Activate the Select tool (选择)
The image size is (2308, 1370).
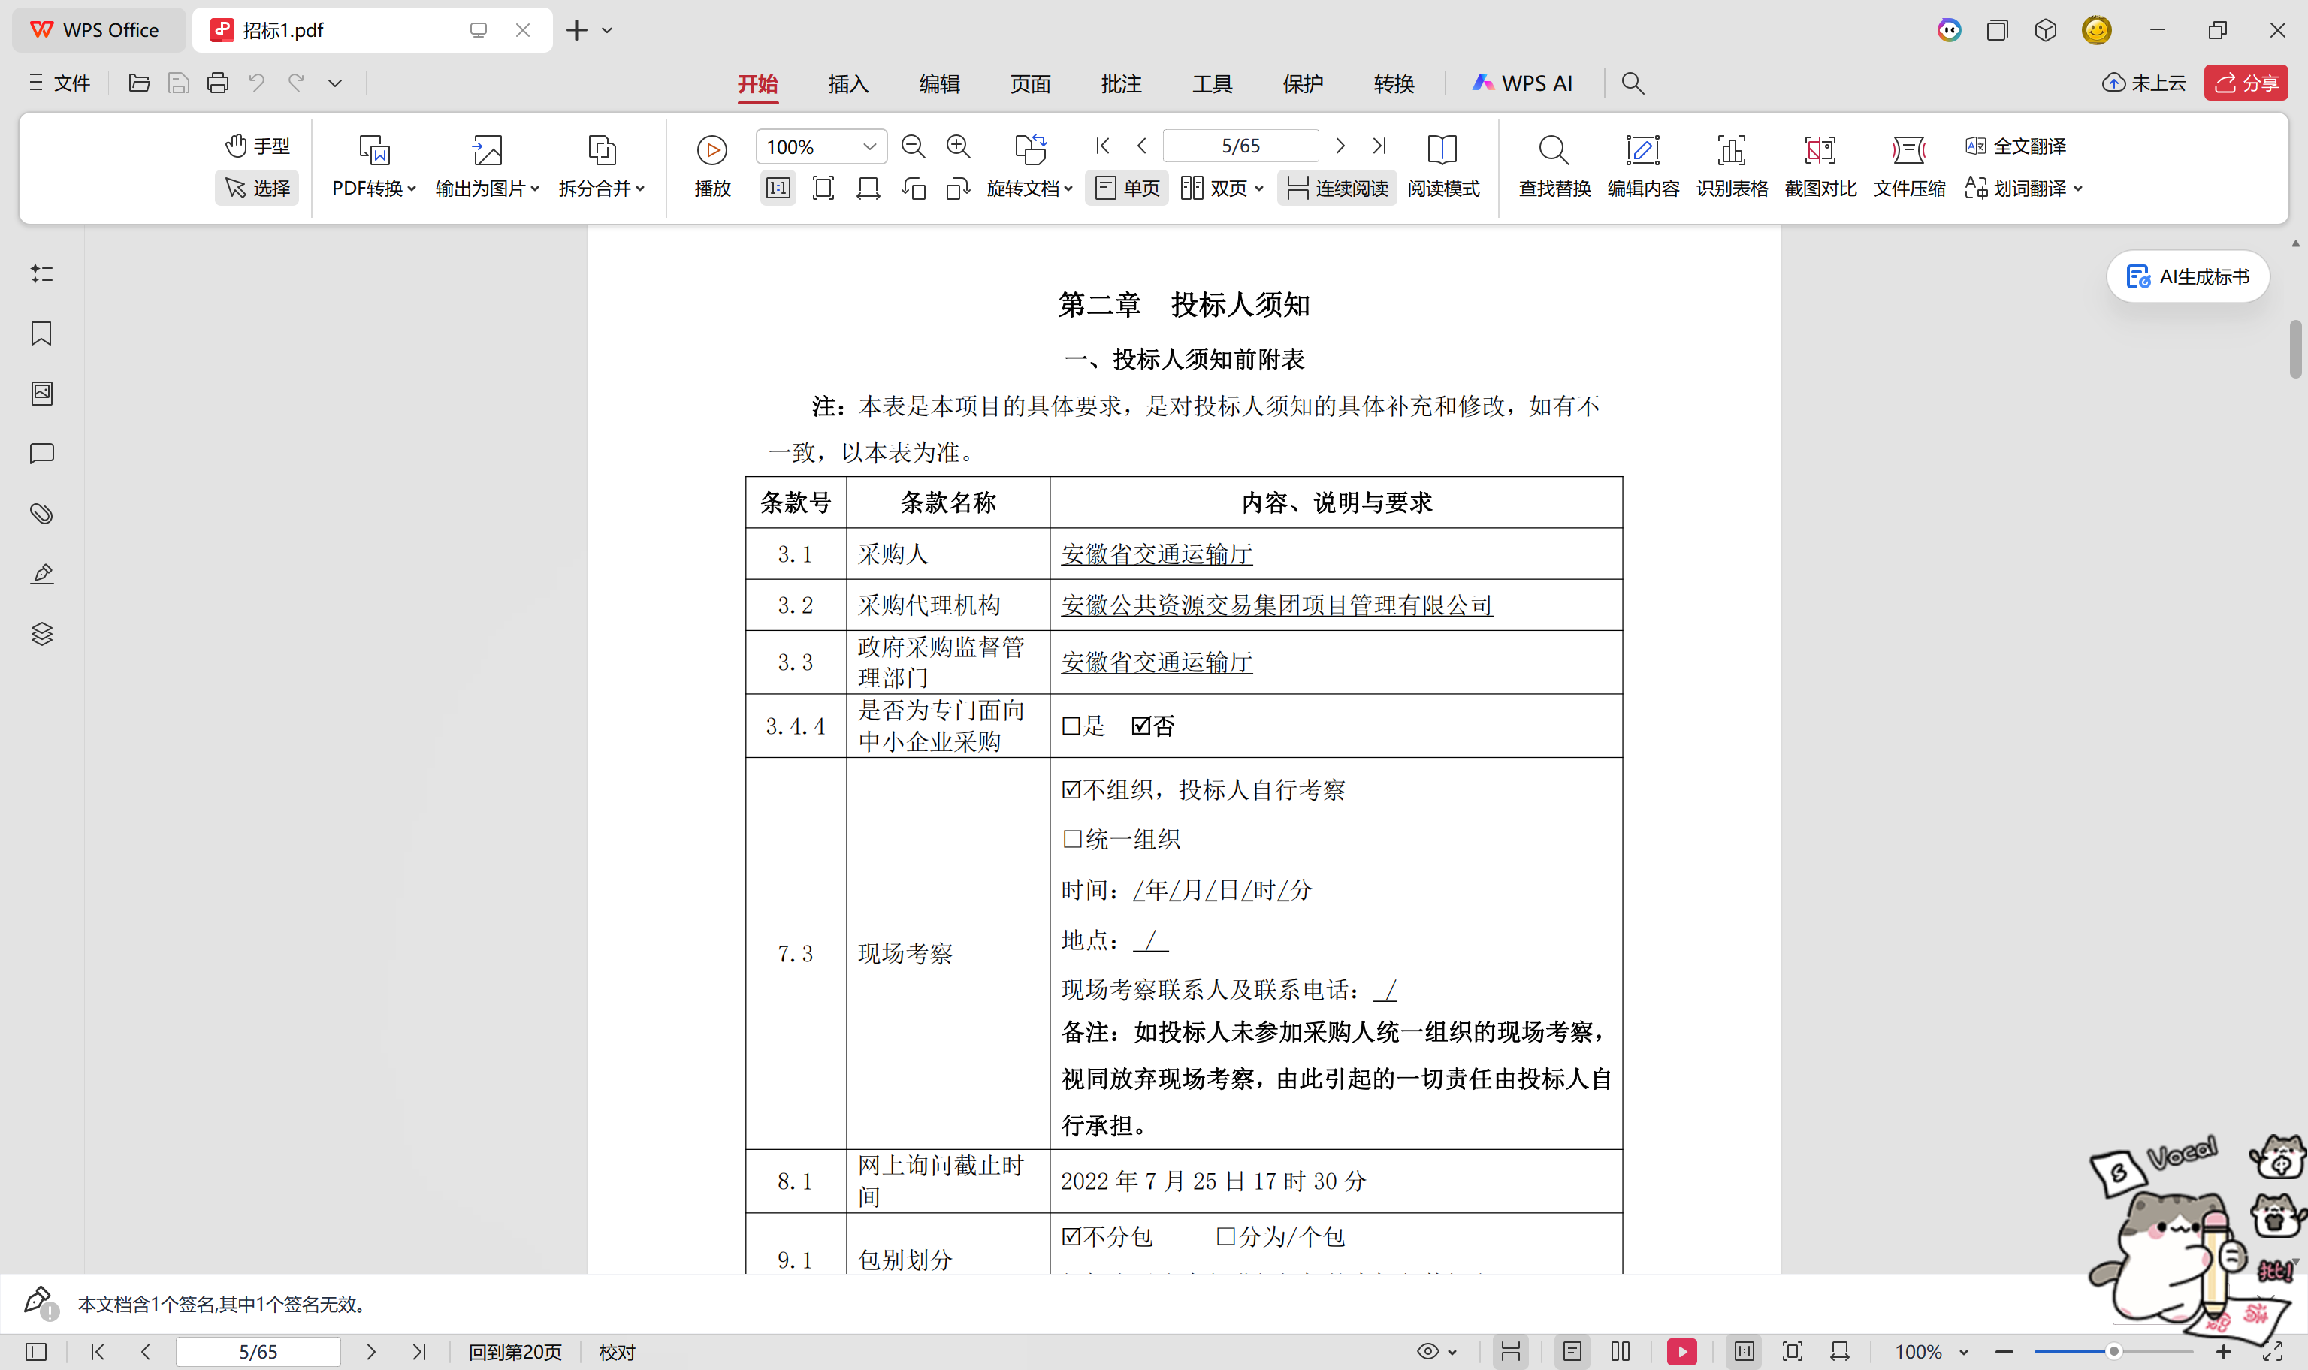click(x=258, y=189)
